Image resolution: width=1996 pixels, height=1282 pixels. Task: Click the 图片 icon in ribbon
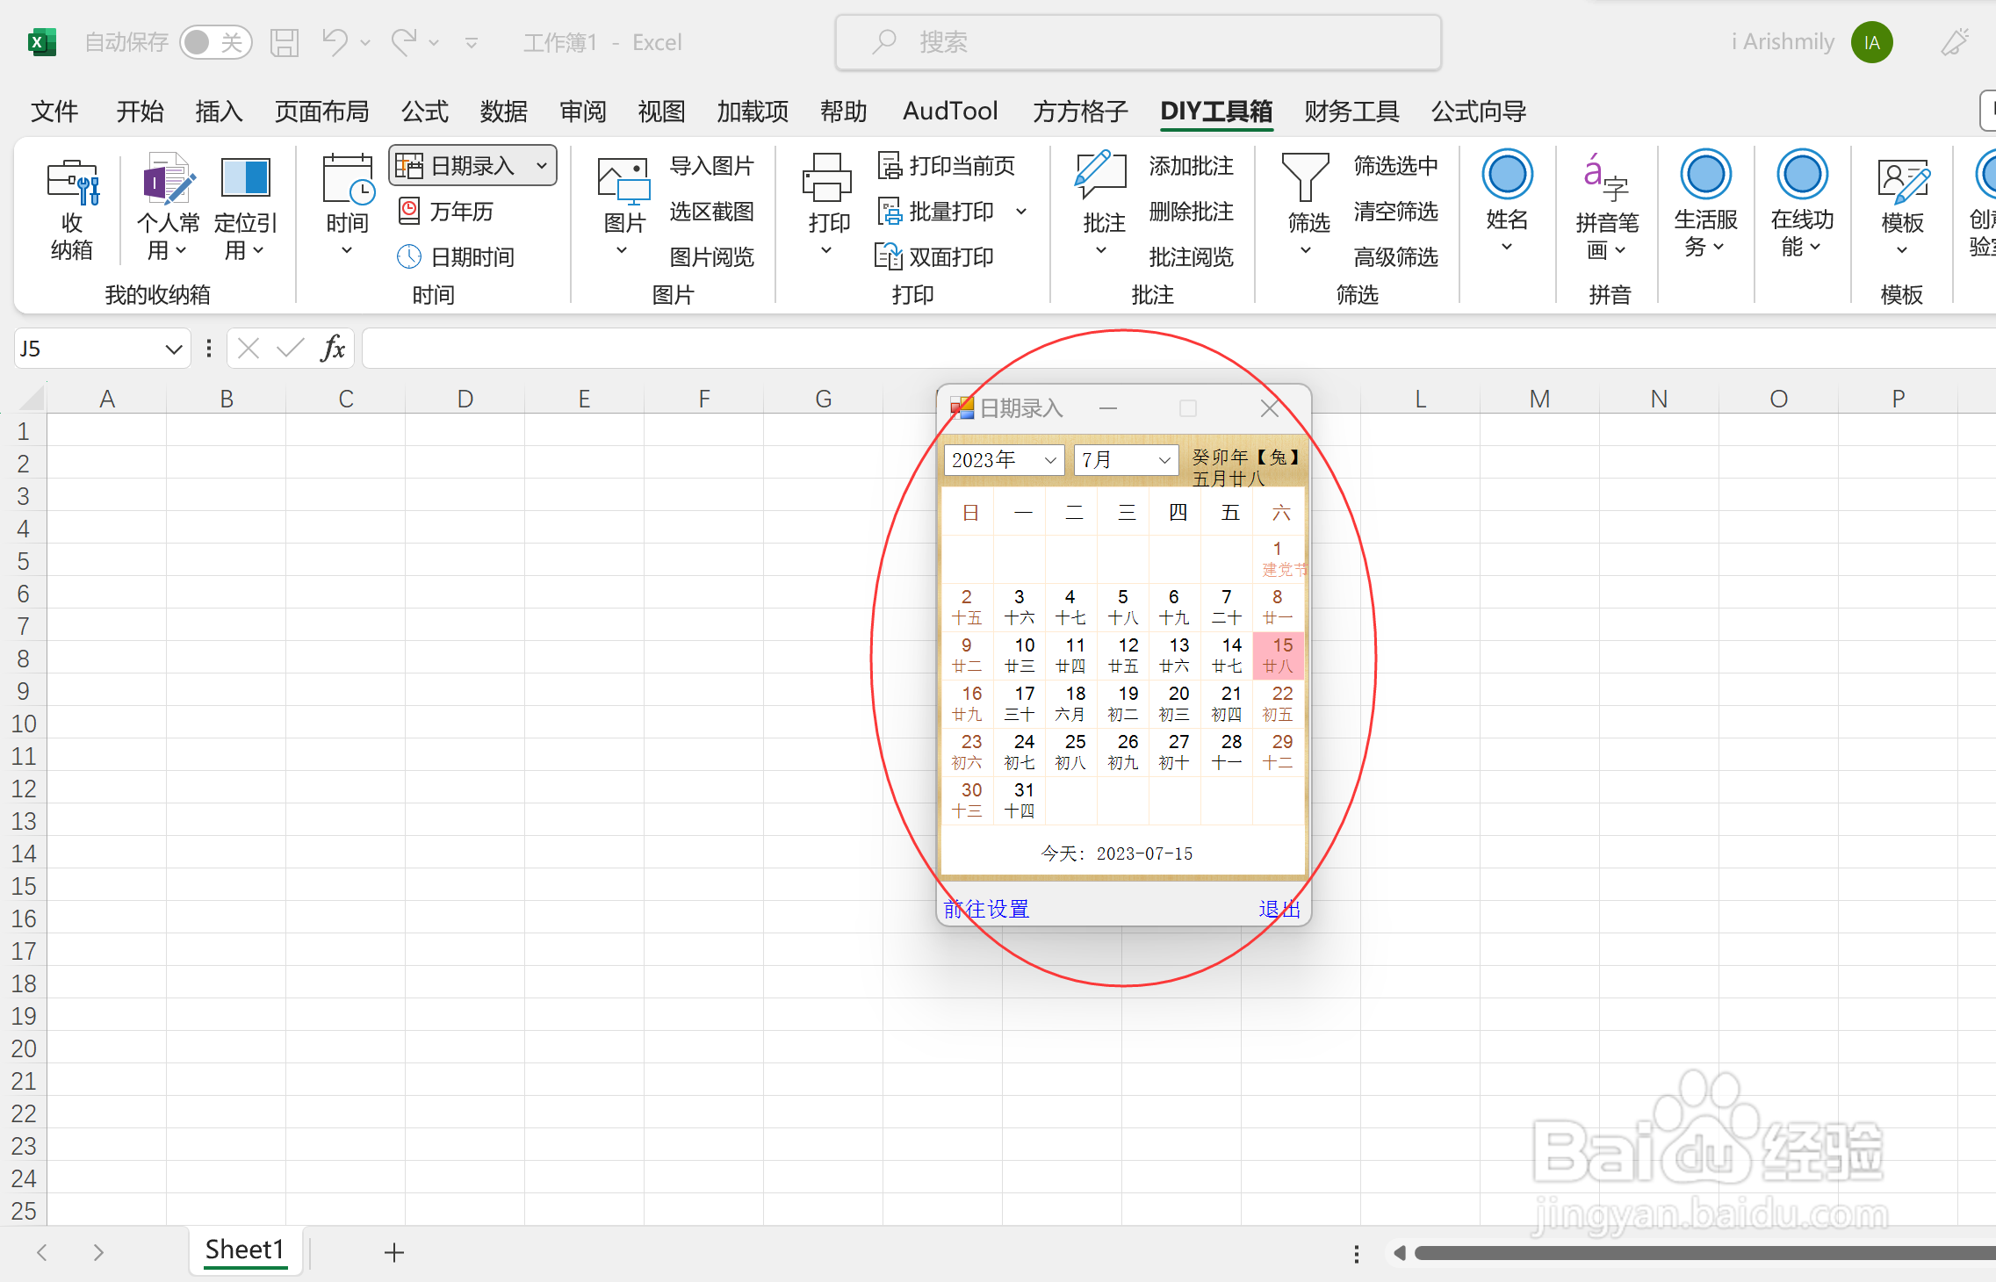tap(623, 182)
